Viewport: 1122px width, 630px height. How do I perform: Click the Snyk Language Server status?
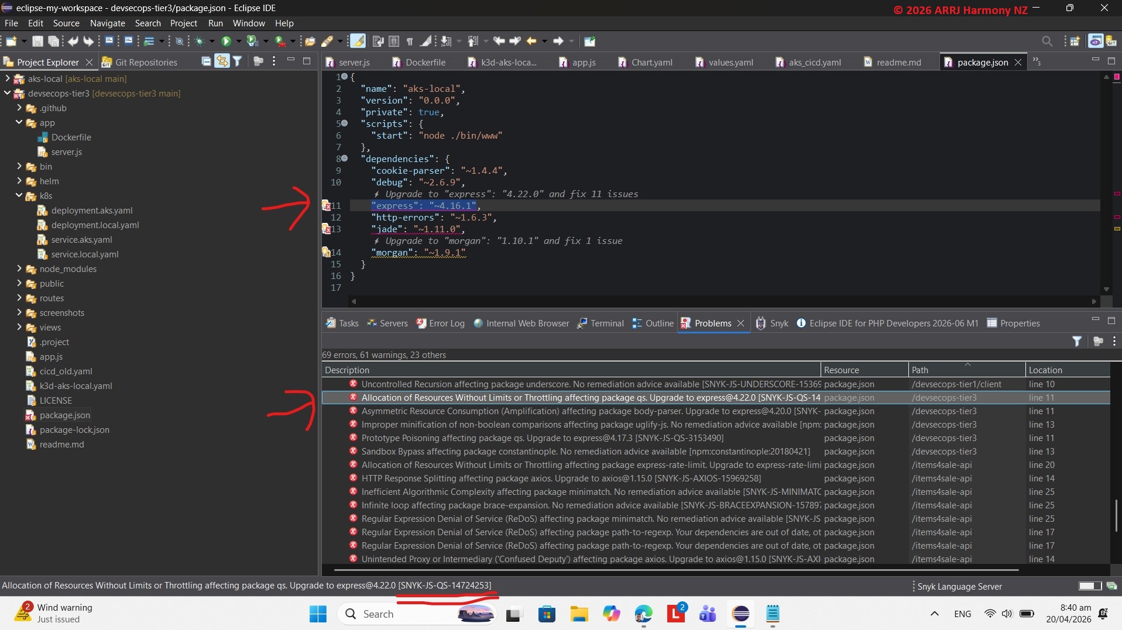[959, 586]
